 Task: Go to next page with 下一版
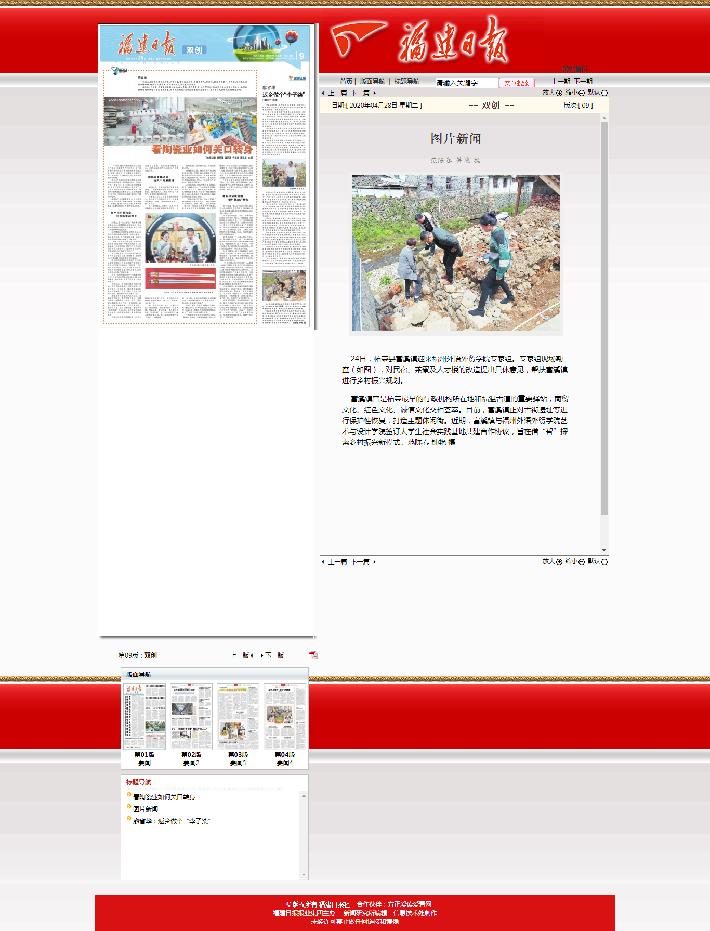click(x=274, y=655)
